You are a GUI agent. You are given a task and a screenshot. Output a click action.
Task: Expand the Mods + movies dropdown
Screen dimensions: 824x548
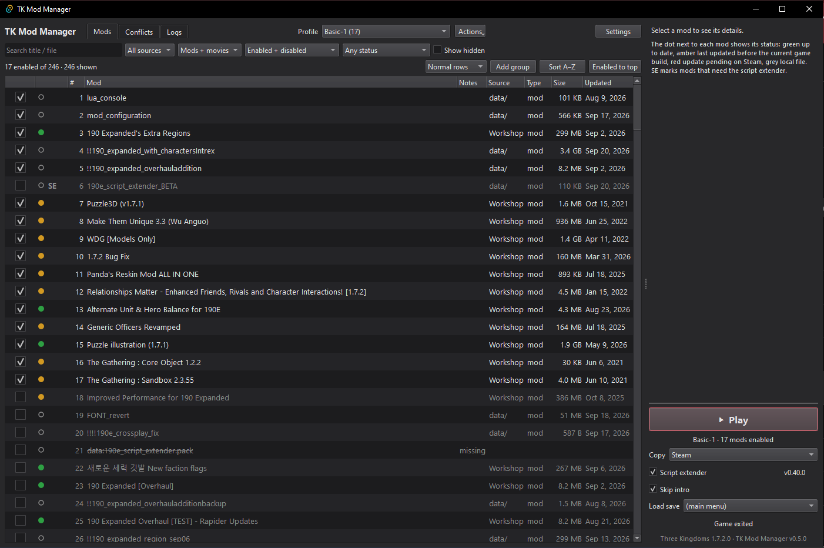[x=210, y=50]
